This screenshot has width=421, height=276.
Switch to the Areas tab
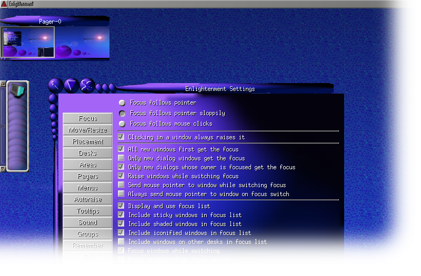tap(87, 165)
